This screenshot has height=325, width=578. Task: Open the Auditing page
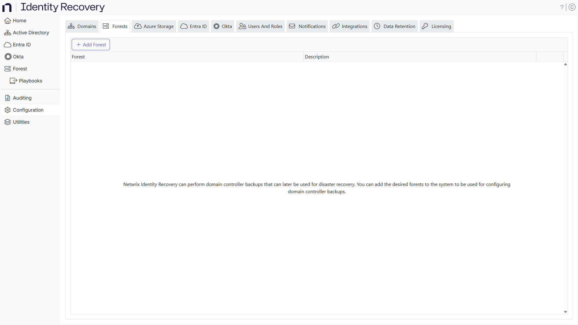coord(22,98)
